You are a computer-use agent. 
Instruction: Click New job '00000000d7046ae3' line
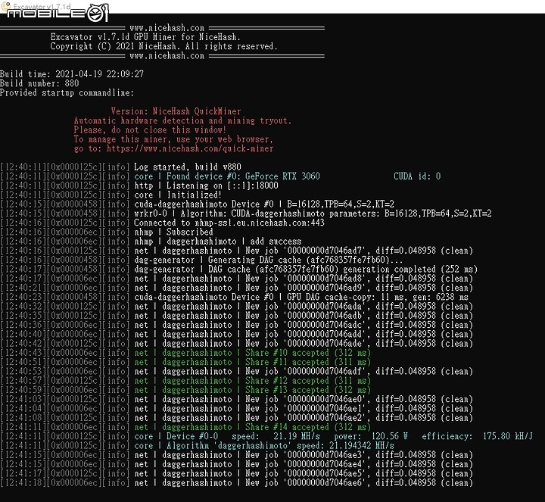pyautogui.click(x=304, y=455)
